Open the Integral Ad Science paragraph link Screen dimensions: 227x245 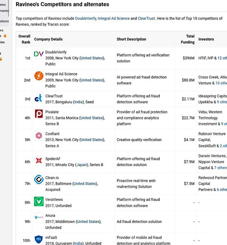pyautogui.click(x=113, y=19)
